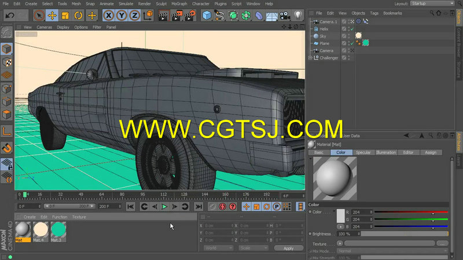Screen dimensions: 463x260
Task: Add a Cube primitive object
Action: pyautogui.click(x=207, y=16)
